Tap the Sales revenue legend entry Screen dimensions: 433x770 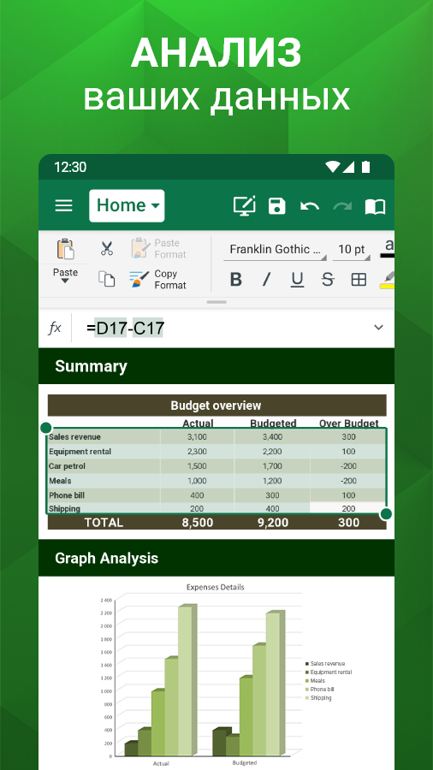(x=324, y=663)
